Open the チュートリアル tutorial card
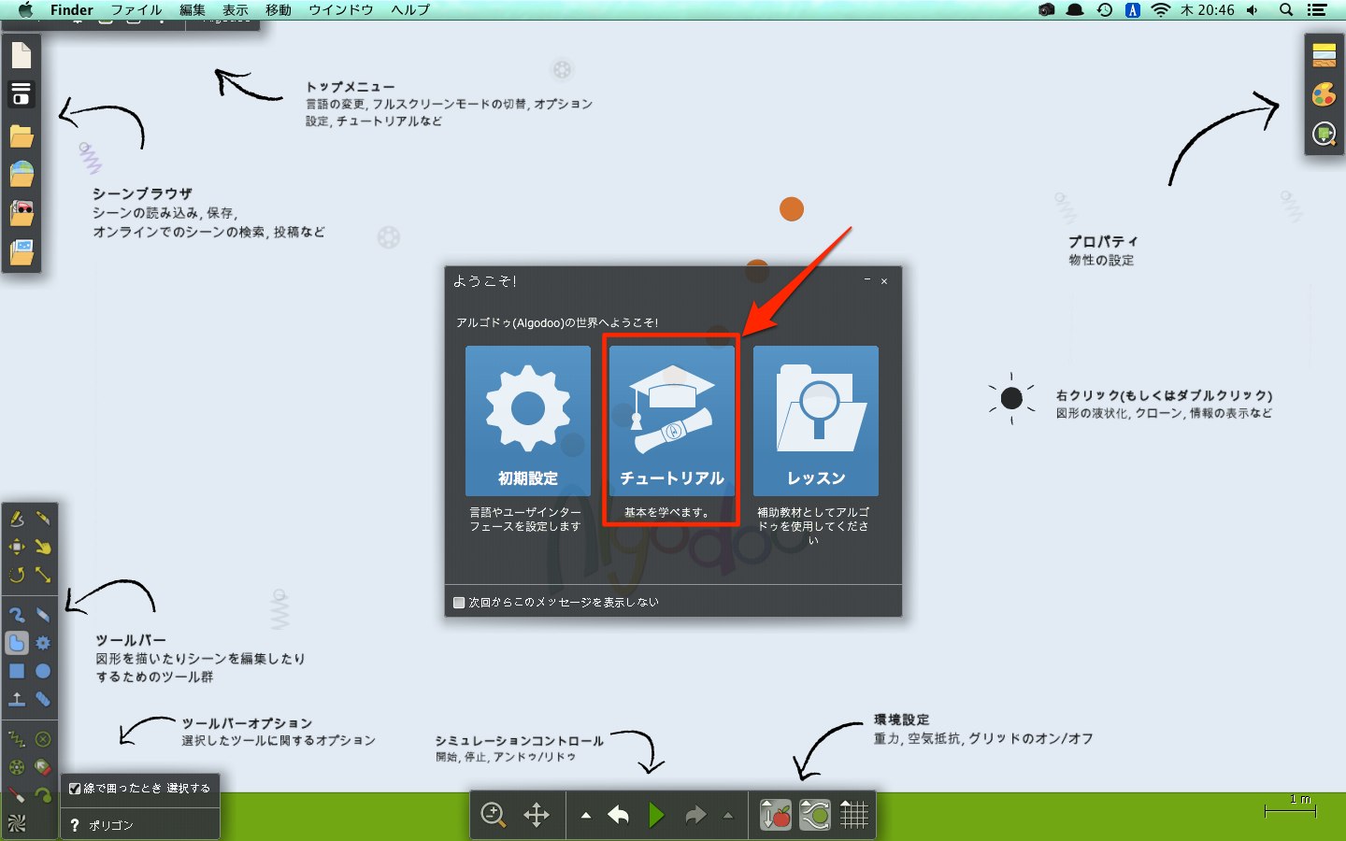Image resolution: width=1346 pixels, height=841 pixels. (672, 420)
